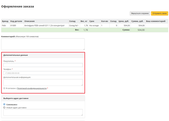
Task: Select the Самовывоз radio button
Action: coord(4,104)
